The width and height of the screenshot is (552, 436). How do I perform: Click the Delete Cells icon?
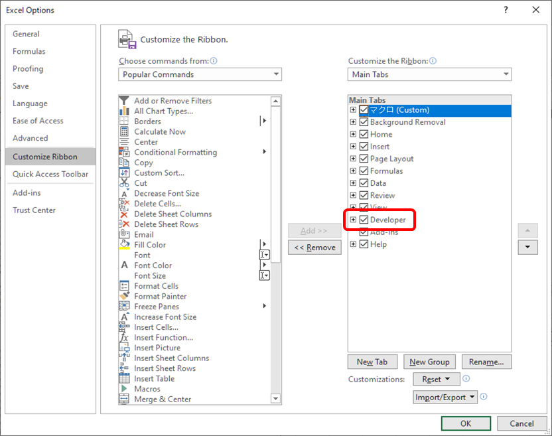coord(124,204)
